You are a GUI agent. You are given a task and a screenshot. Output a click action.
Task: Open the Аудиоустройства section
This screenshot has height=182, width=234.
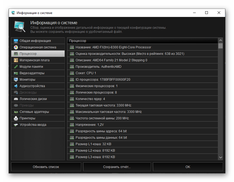point(38,86)
